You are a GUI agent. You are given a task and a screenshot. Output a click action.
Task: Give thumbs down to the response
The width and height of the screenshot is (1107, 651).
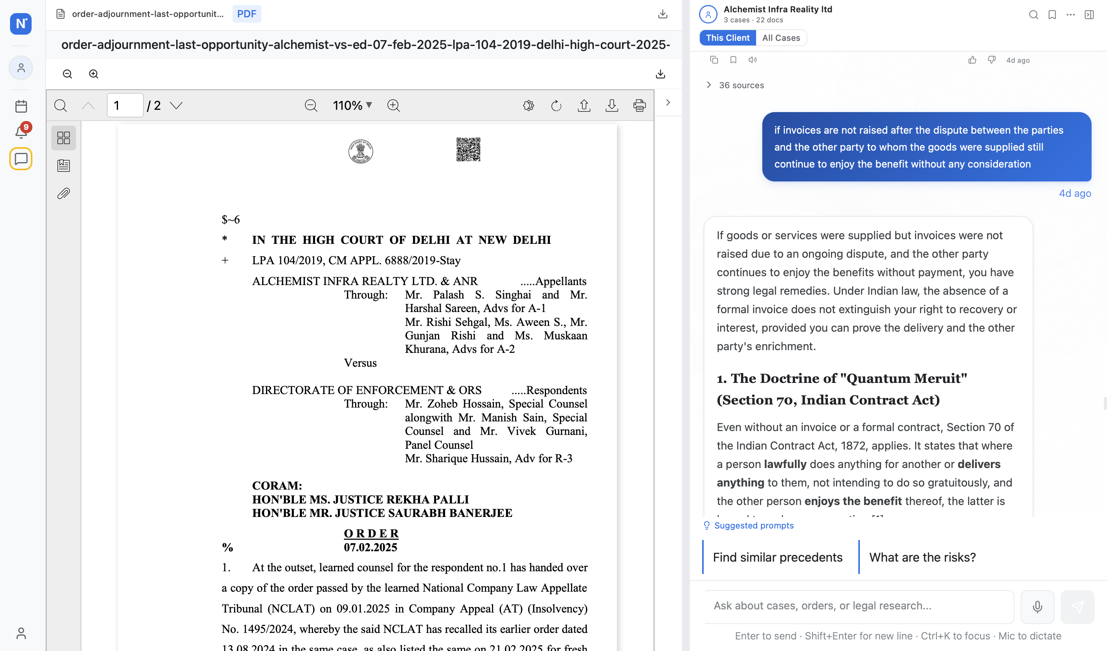(991, 60)
